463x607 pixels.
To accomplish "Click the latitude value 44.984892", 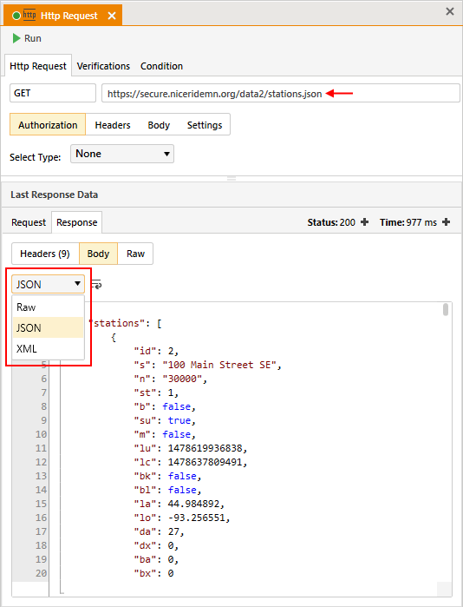I will click(193, 504).
